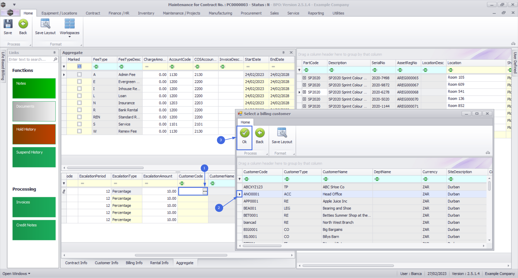Select the ANO0001 Head Office customer row
This screenshot has height=278, width=518.
pos(364,194)
